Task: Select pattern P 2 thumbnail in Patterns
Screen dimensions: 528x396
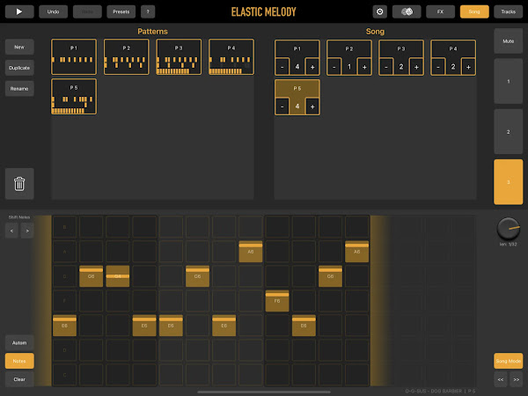Action: (126, 56)
